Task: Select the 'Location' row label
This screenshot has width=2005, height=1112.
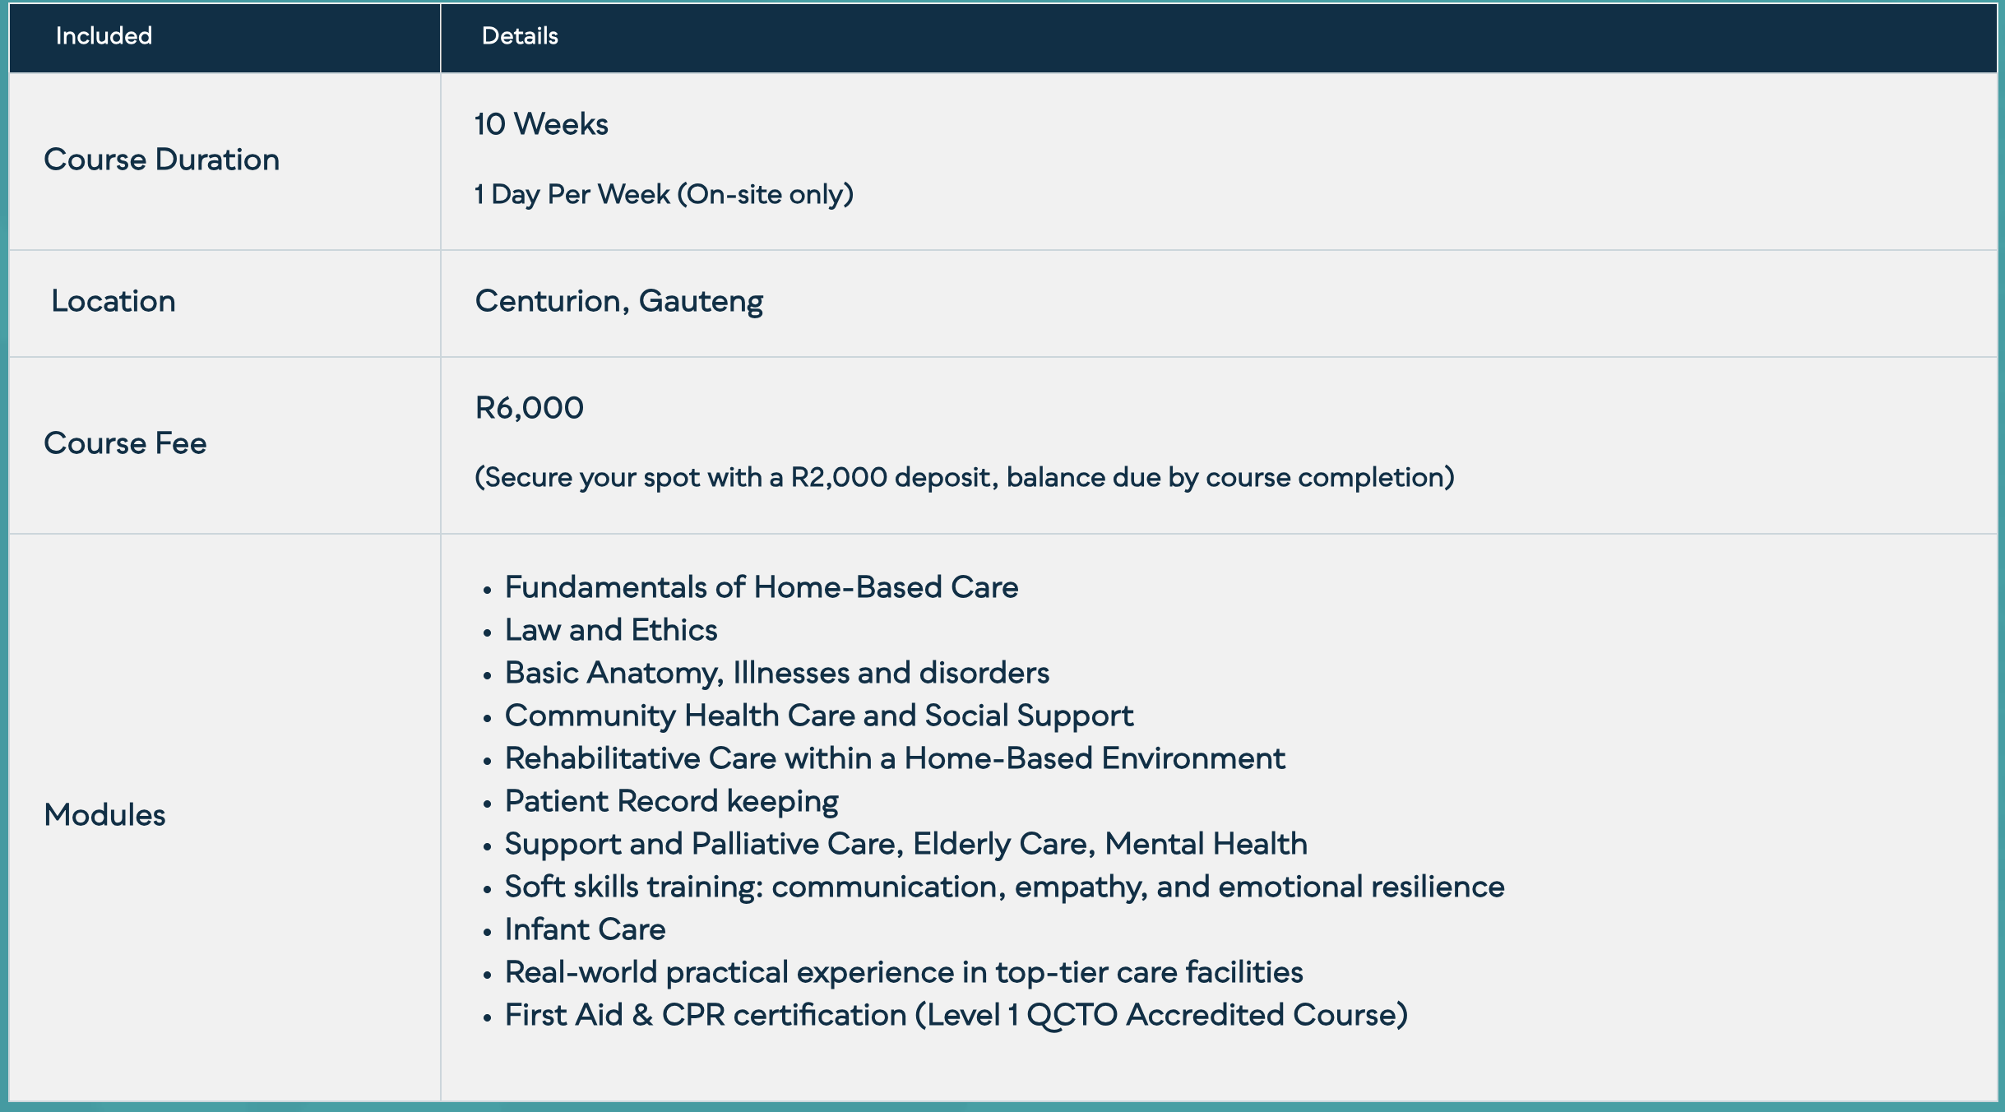Action: (113, 301)
